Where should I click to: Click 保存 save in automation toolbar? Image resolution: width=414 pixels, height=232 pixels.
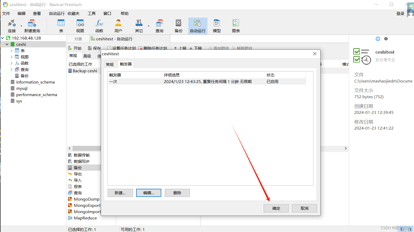pyautogui.click(x=94, y=48)
